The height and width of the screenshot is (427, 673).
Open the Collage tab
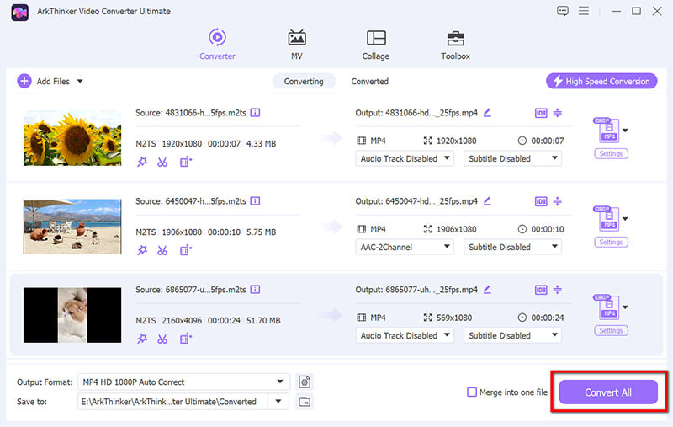coord(375,45)
